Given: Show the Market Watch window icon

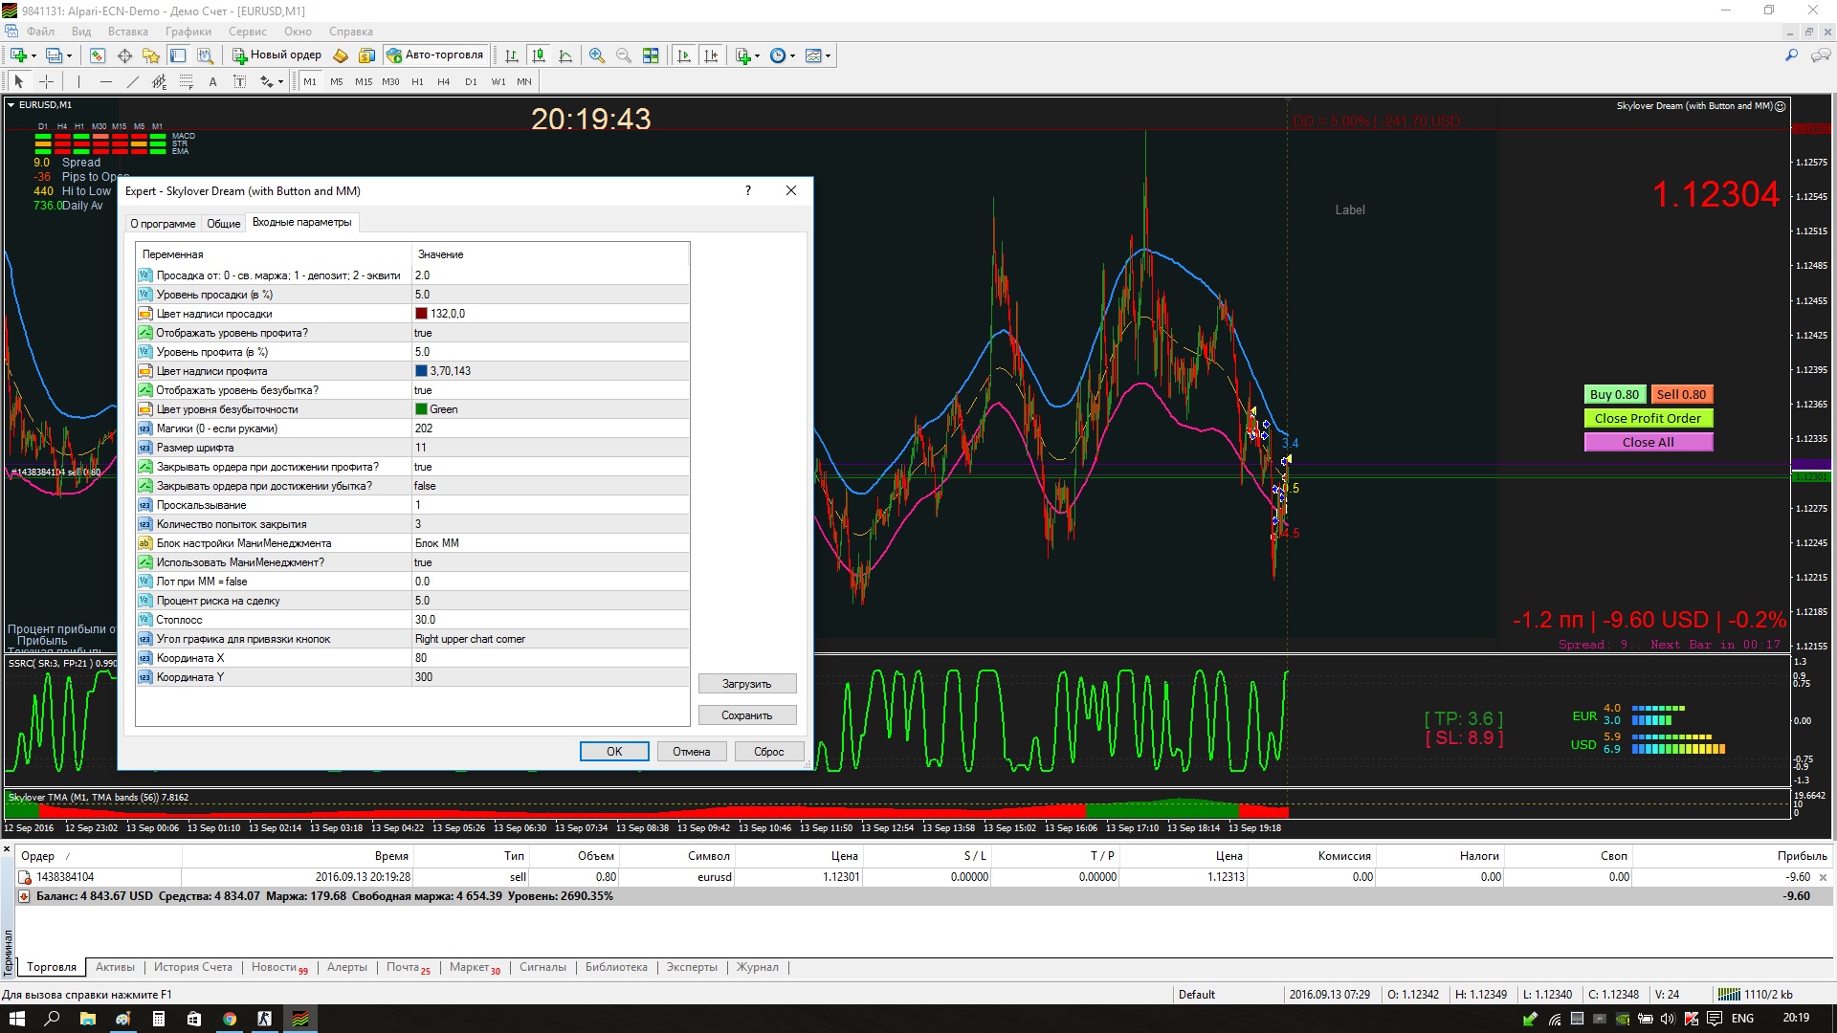Looking at the screenshot, I should tap(98, 55).
